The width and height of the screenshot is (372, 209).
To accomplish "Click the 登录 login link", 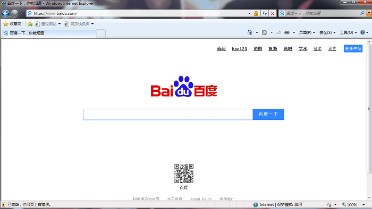I will [317, 48].
